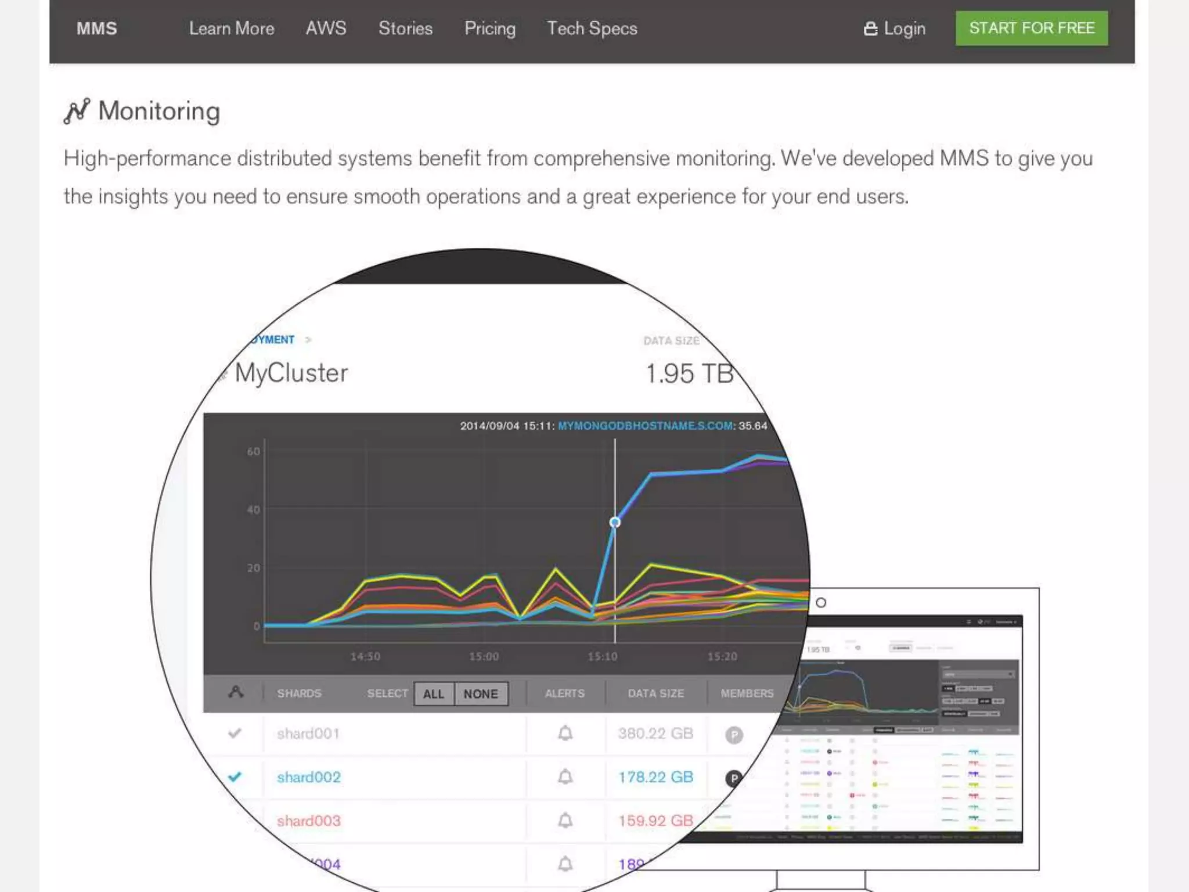Screen dimensions: 1189x892
Task: Click the alert bell for shard001
Action: coord(565,733)
